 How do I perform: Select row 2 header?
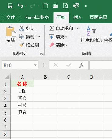(x=5, y=91)
